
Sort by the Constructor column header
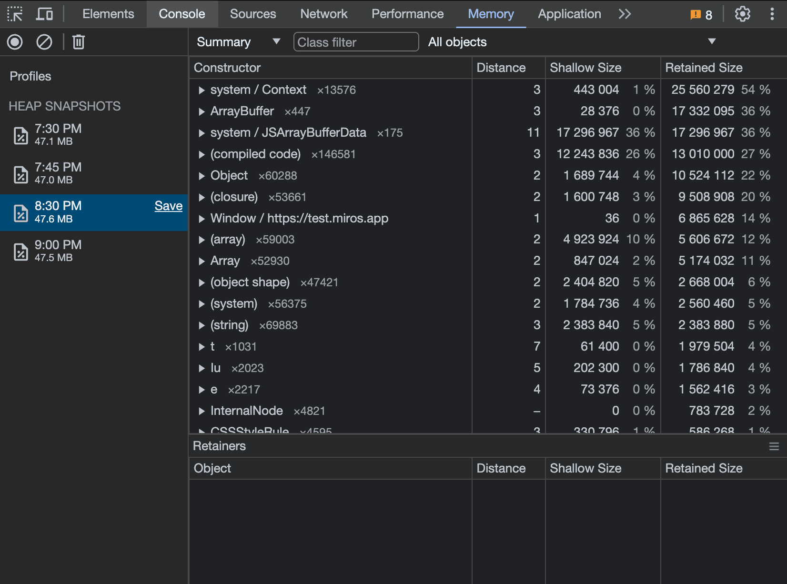point(331,68)
